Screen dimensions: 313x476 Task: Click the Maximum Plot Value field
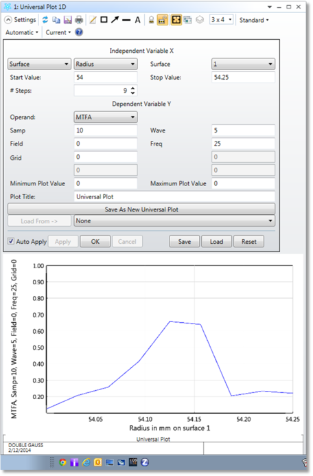pos(243,183)
